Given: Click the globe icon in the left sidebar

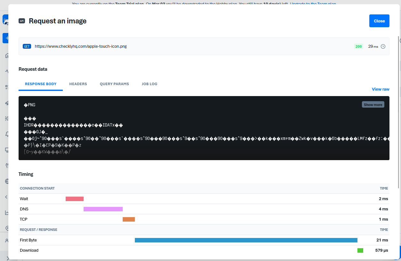Looking at the screenshot, I should (x=6, y=181).
